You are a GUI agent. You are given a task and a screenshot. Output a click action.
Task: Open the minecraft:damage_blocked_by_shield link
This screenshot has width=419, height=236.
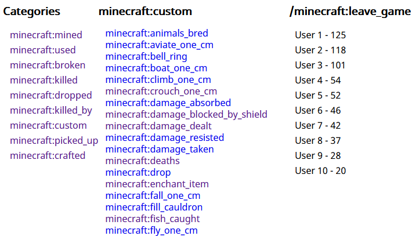(186, 115)
